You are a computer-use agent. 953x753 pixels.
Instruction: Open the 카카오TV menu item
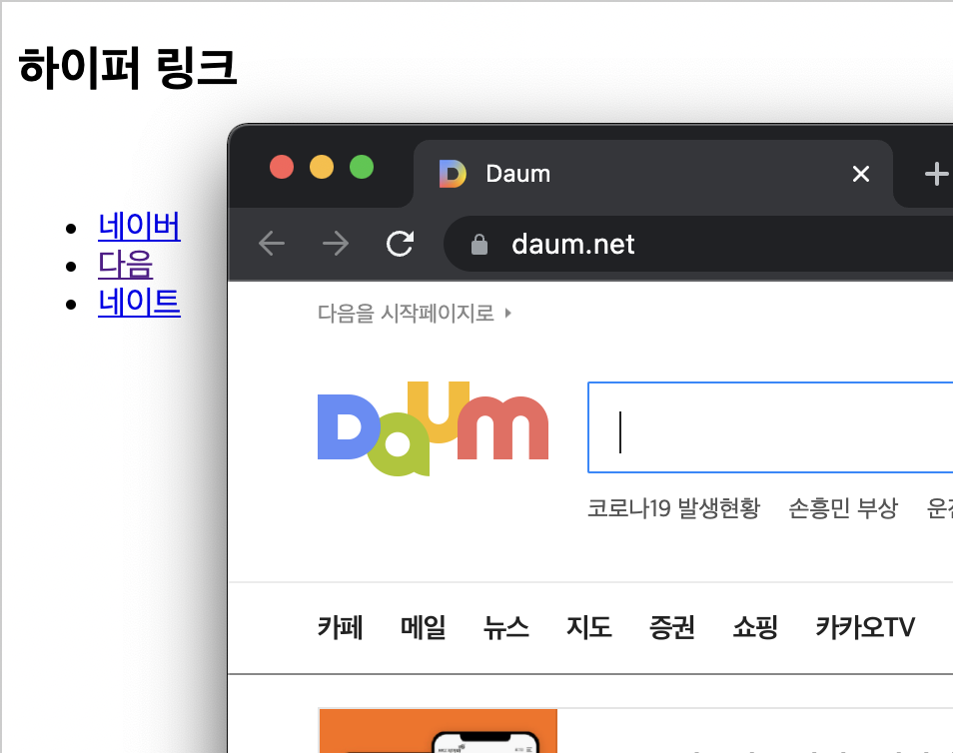[865, 627]
